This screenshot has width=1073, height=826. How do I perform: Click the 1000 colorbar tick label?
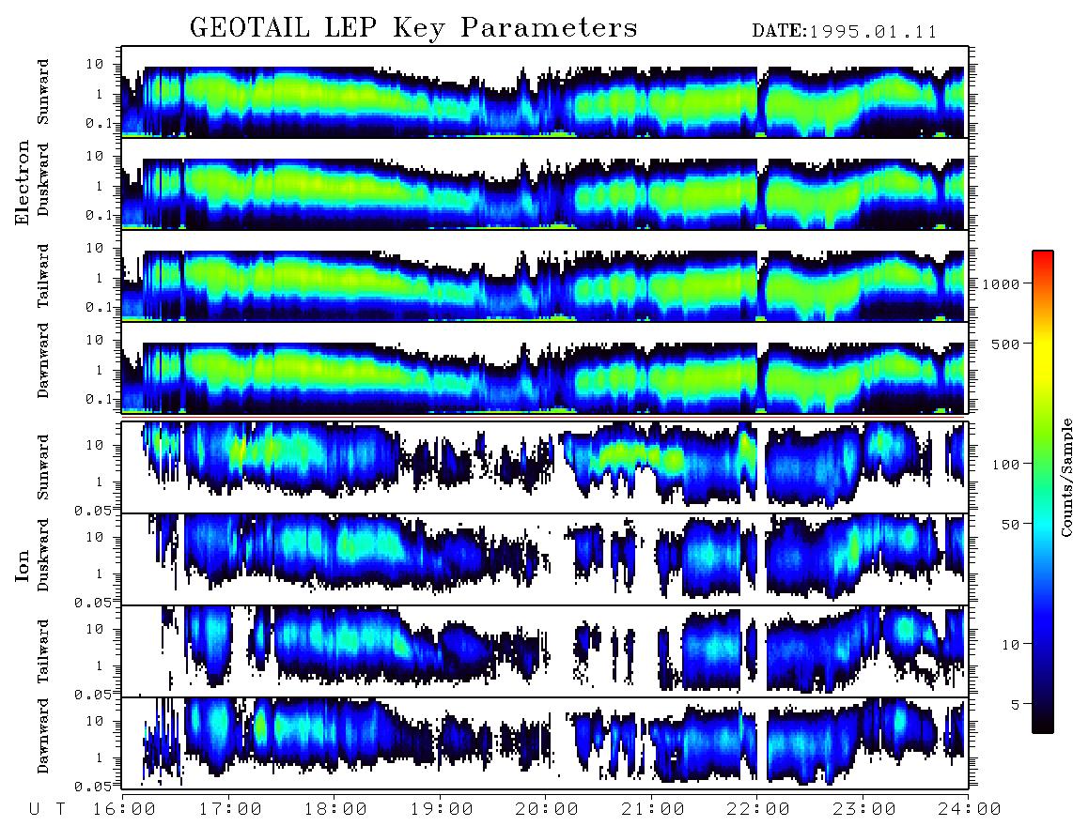[x=1001, y=284]
